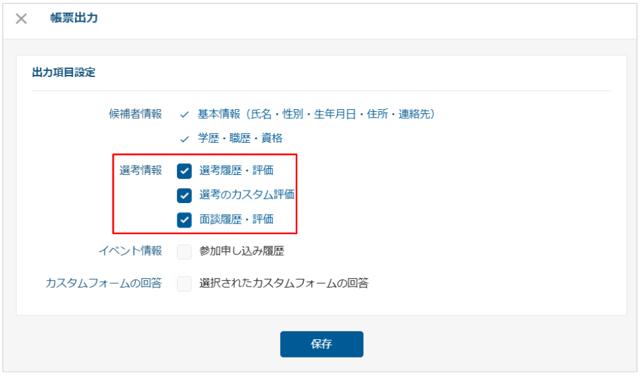Image resolution: width=643 pixels, height=376 pixels.
Task: Click the 選考のカスタム評価 label text
Action: point(247,195)
